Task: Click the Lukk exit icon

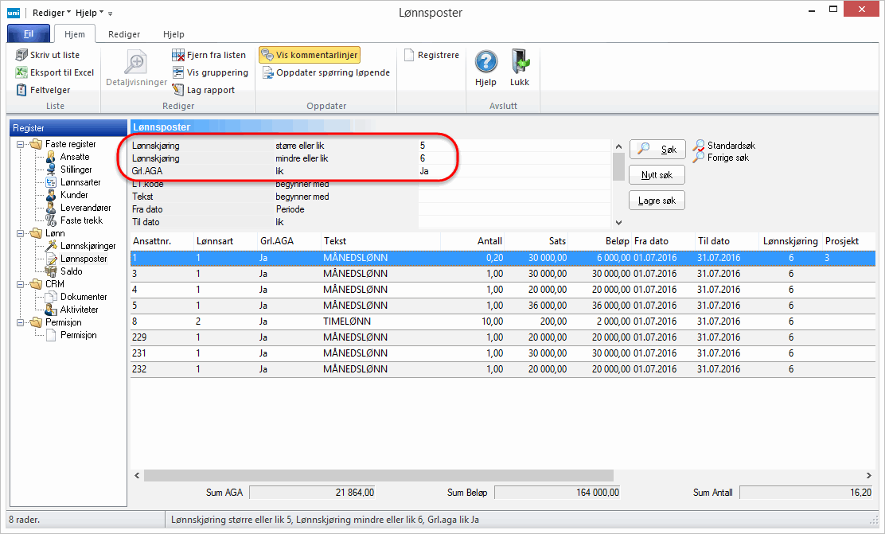Action: pyautogui.click(x=520, y=62)
